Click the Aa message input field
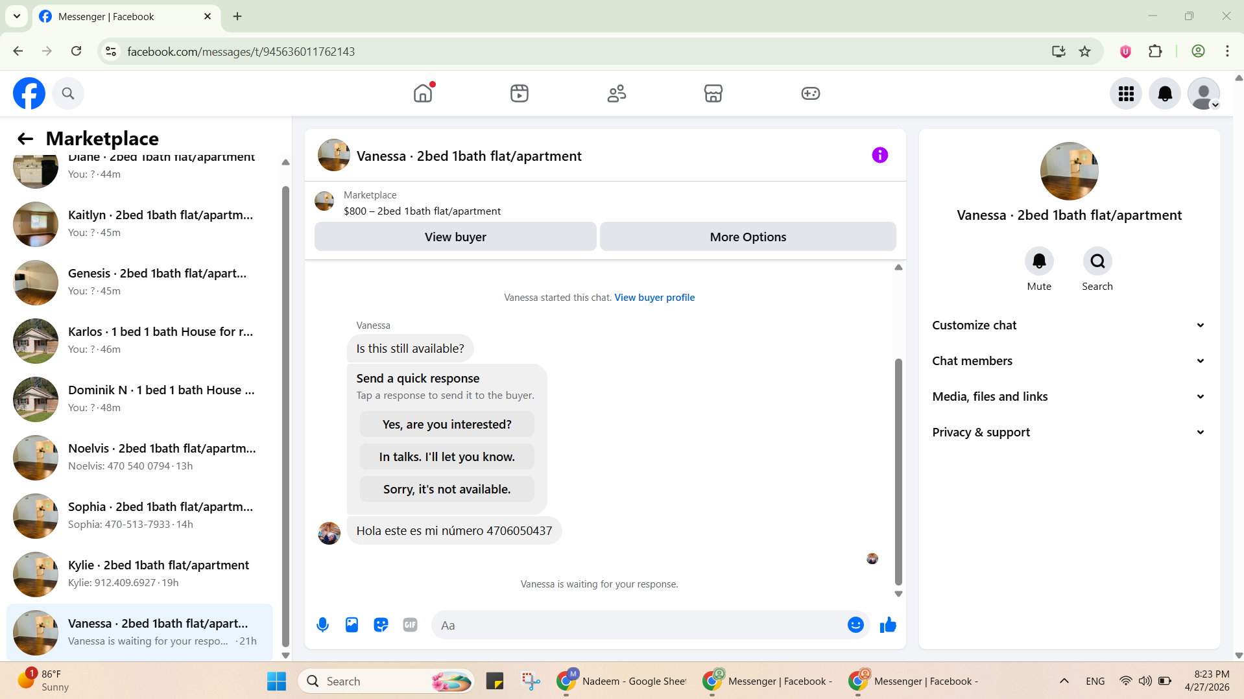Screen dimensions: 1244x699 [639, 625]
